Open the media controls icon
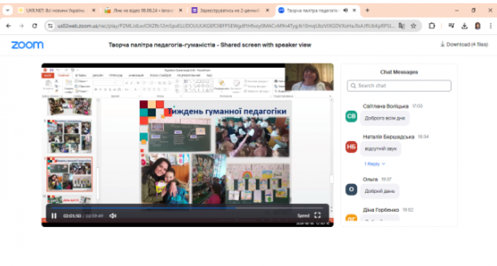 click(451, 26)
